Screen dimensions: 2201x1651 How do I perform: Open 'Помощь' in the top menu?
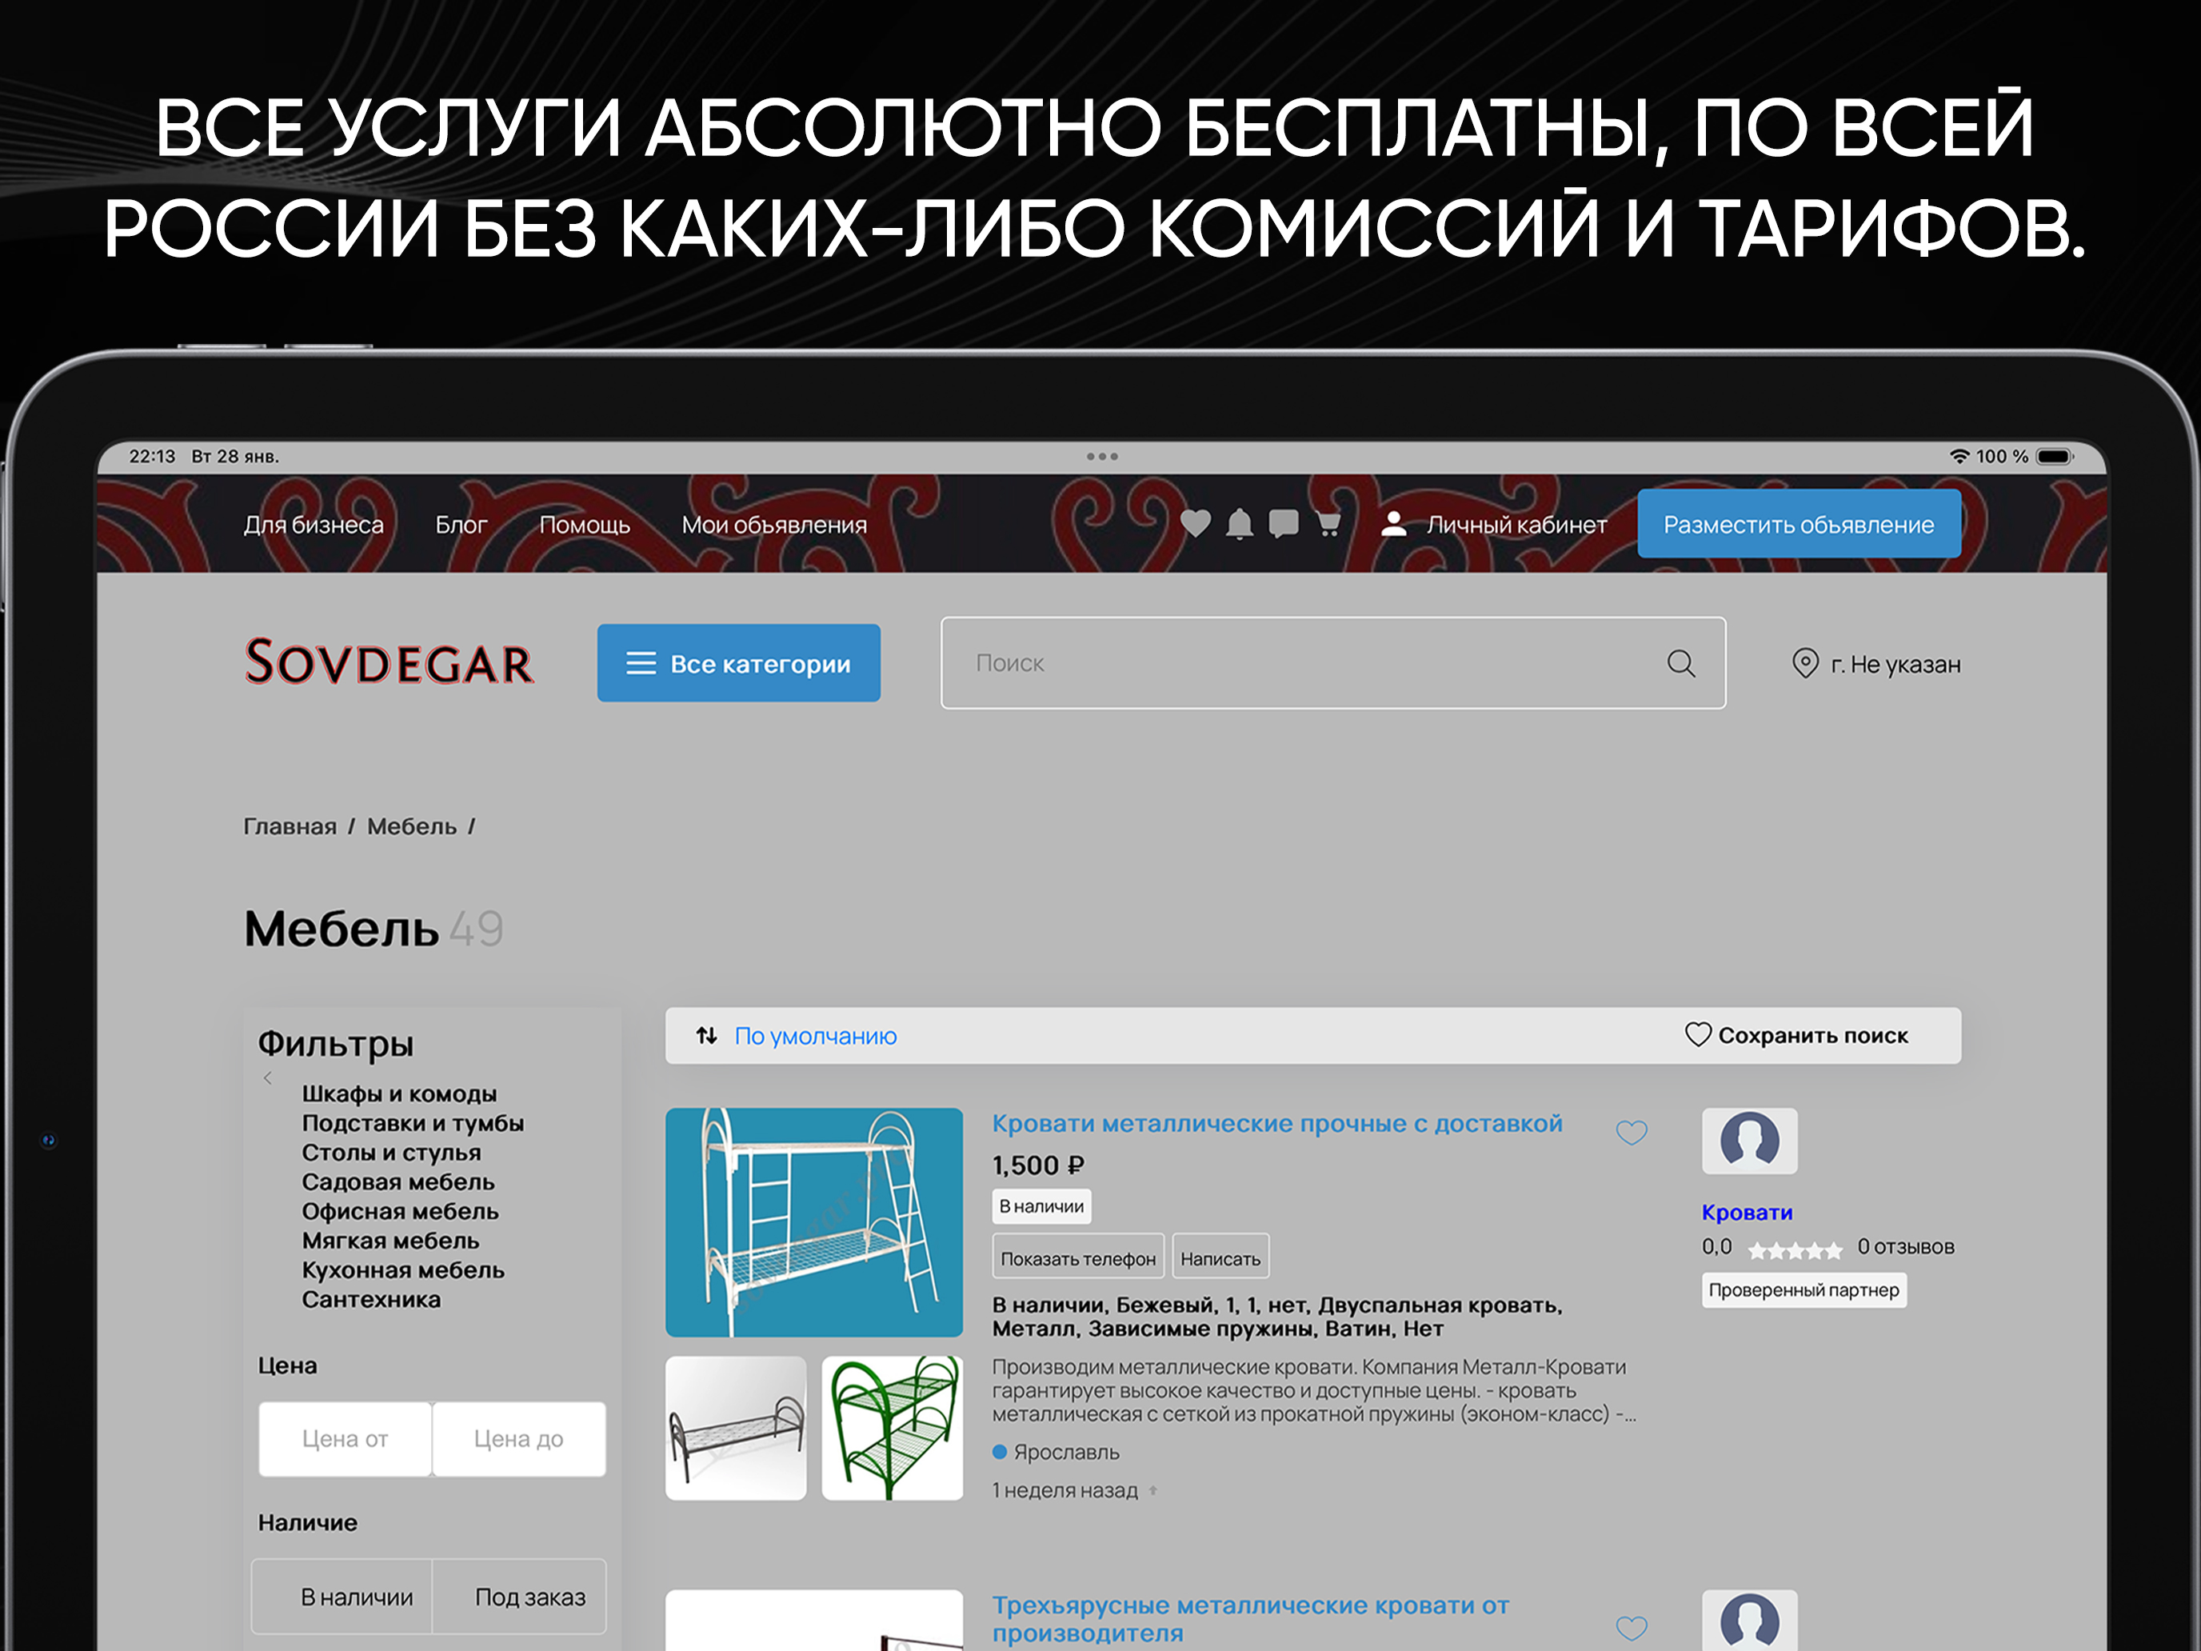(584, 525)
